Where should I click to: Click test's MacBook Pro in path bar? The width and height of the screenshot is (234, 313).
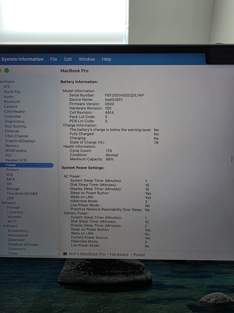pyautogui.click(x=87, y=254)
